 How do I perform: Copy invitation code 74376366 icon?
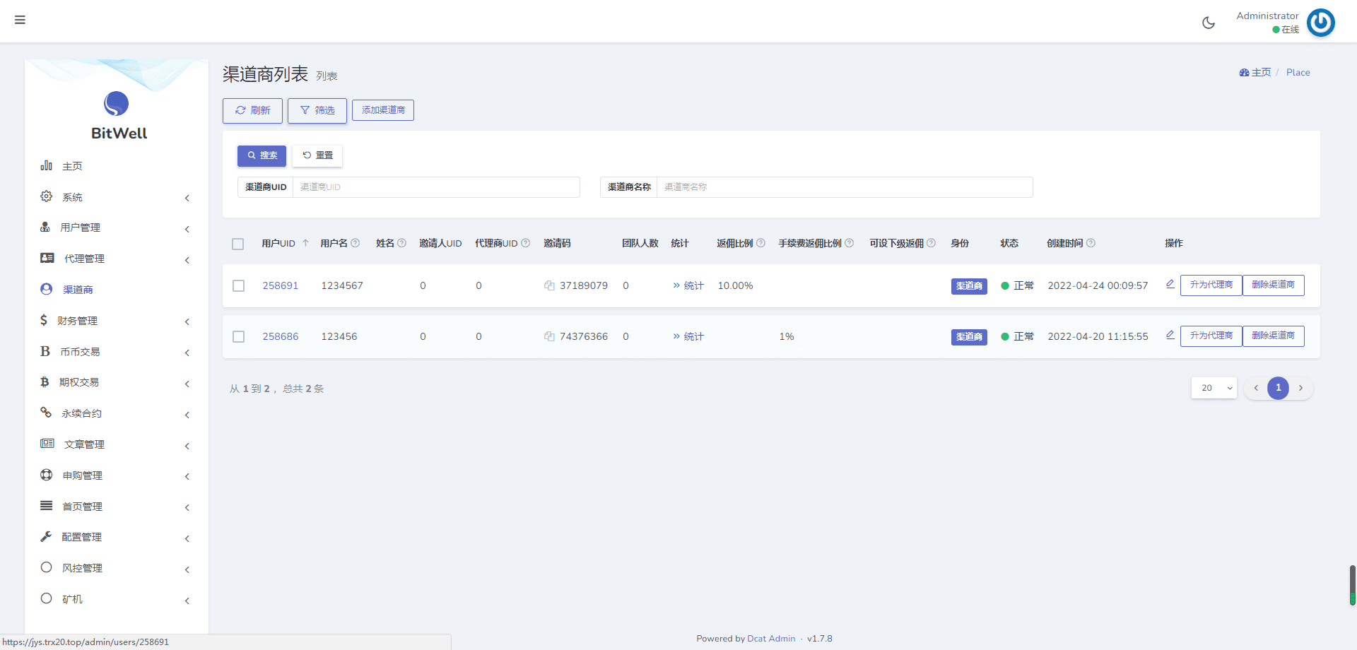click(549, 336)
